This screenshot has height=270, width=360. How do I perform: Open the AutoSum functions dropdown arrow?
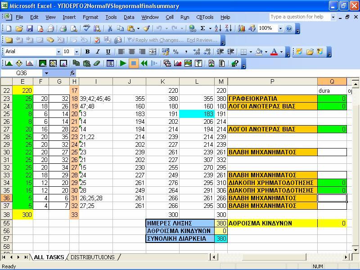[x=210, y=29]
